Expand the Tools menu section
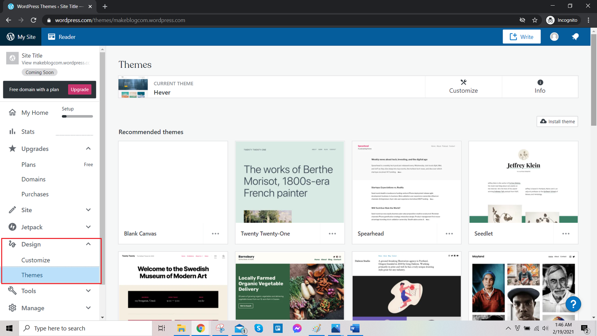 point(88,291)
